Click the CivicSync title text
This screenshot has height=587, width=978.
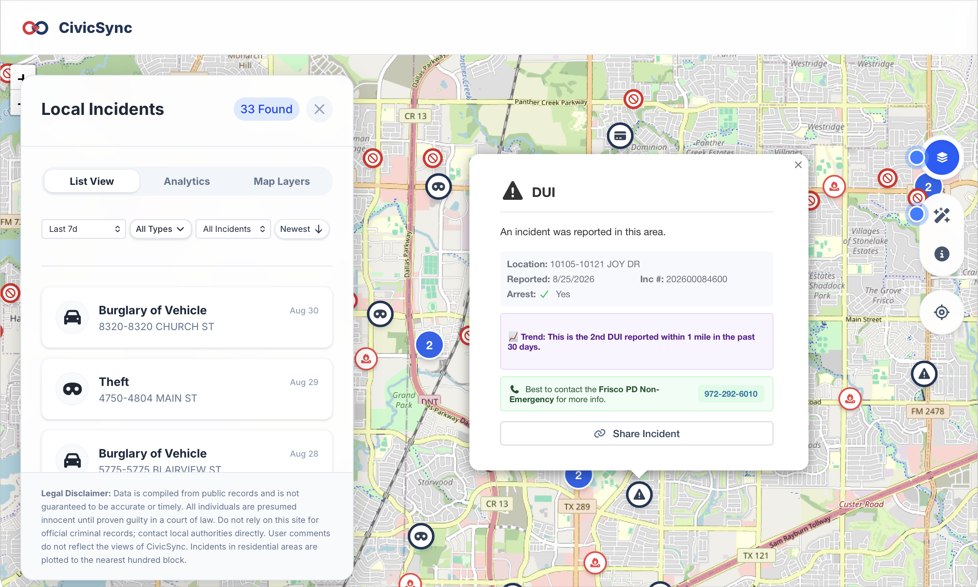95,28
